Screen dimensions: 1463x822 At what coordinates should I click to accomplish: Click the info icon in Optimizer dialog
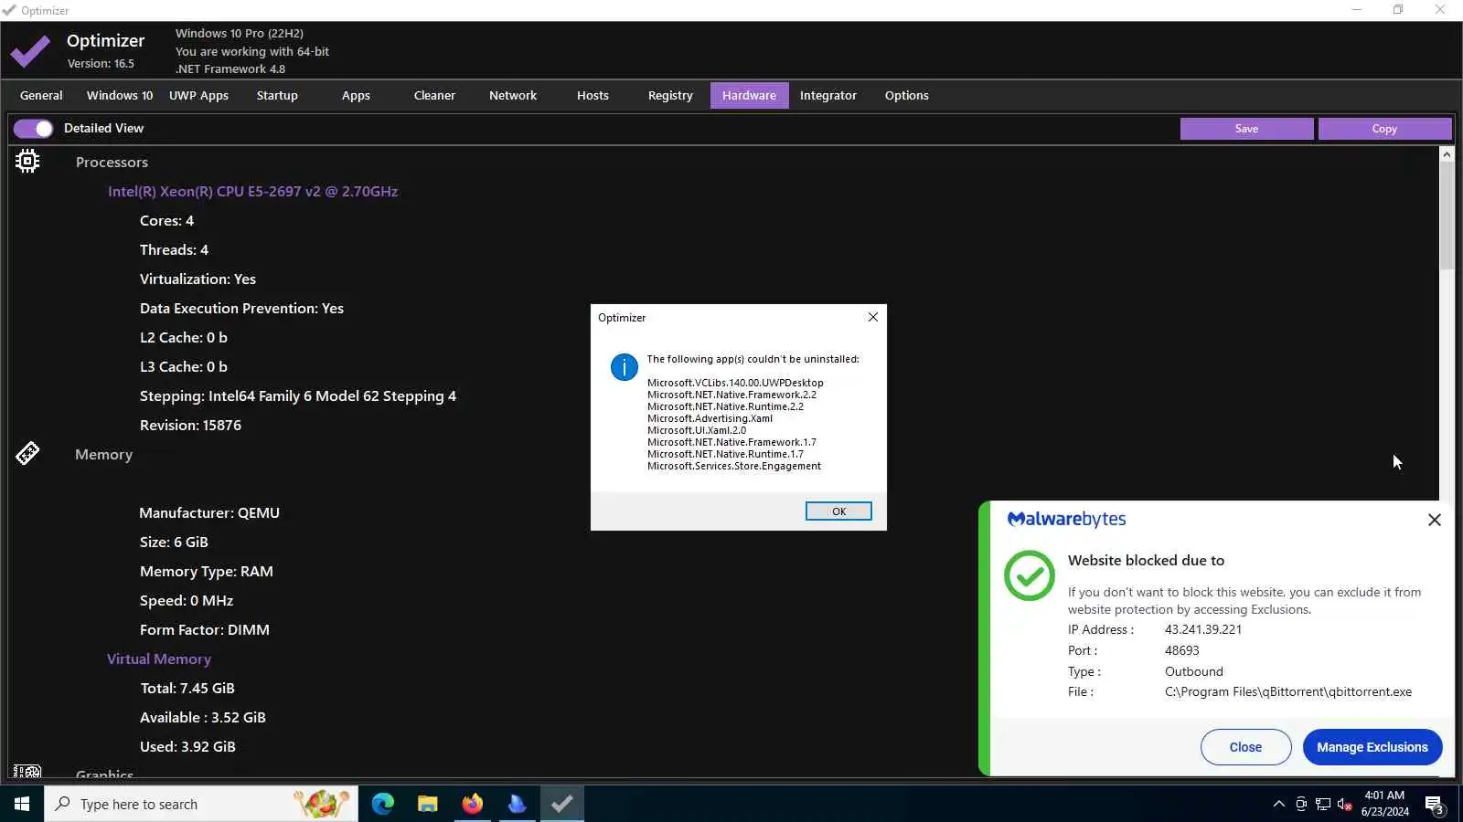tap(625, 367)
